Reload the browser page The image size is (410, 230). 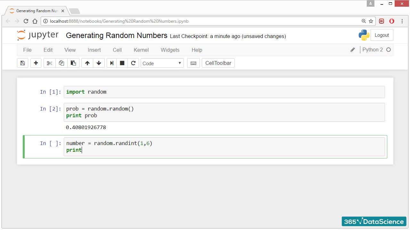26,21
